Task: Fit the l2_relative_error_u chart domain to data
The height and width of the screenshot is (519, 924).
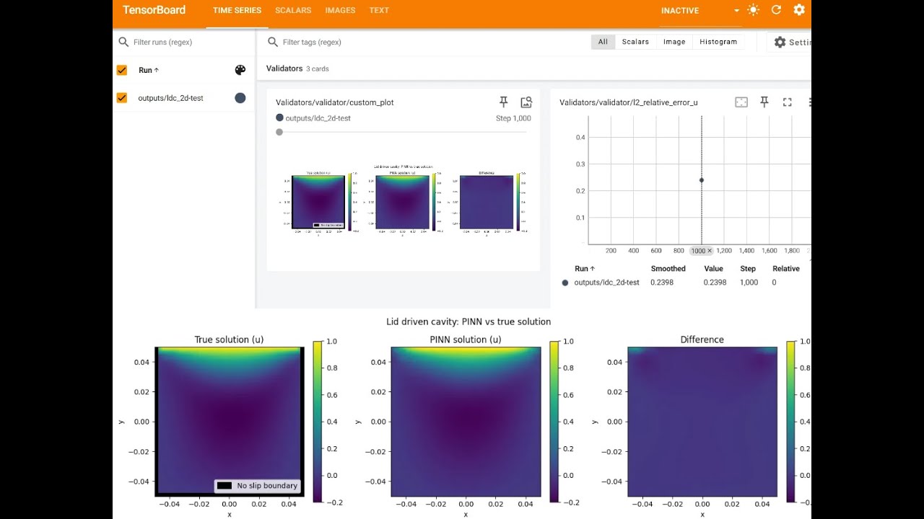Action: click(741, 102)
